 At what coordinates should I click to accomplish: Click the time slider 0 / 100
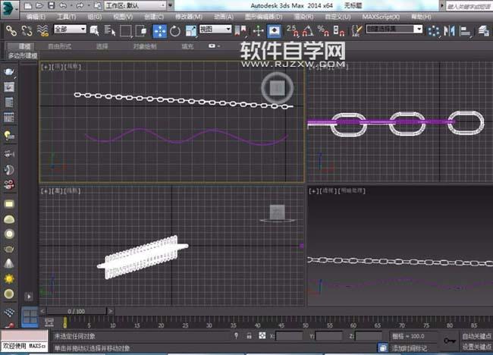point(76,311)
